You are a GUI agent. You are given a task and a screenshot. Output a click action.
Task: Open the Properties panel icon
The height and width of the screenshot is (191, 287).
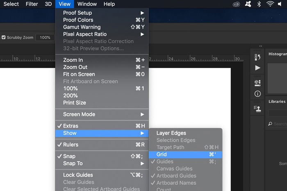coord(257,83)
